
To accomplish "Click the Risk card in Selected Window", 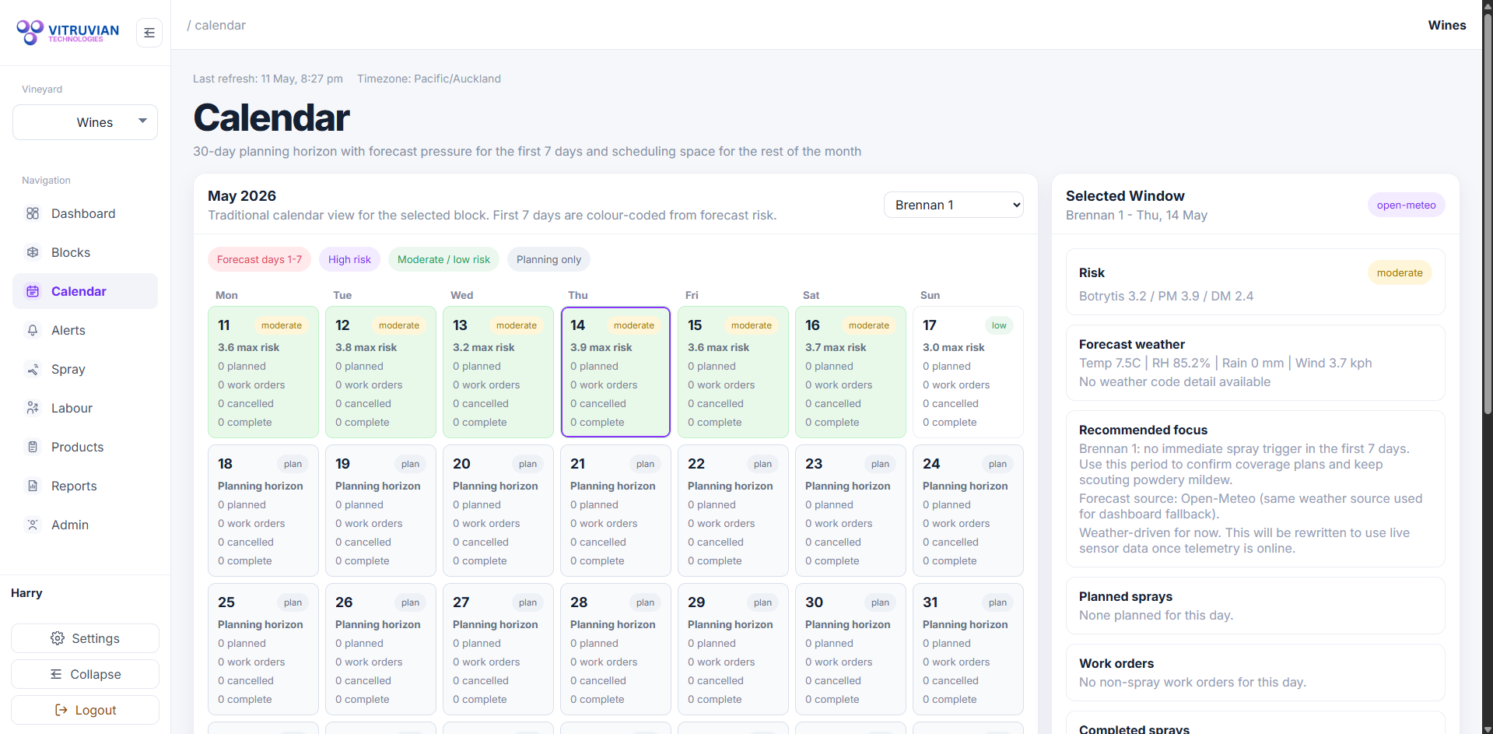I will click(x=1255, y=282).
